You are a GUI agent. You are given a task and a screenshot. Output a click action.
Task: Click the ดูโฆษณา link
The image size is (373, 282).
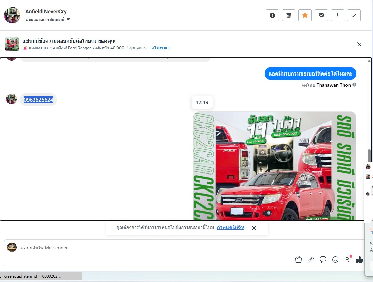click(160, 48)
